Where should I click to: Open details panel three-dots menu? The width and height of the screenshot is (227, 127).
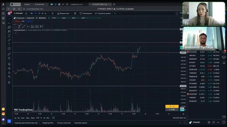[x=218, y=122]
